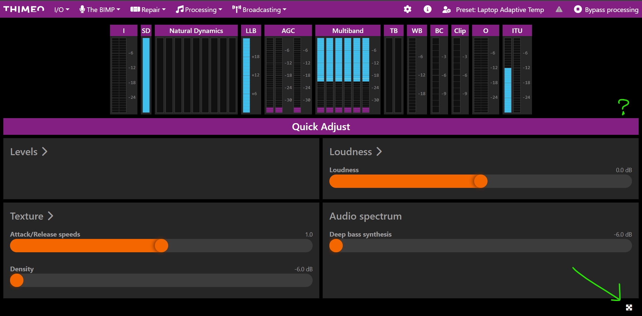The width and height of the screenshot is (642, 316).
Task: Click the Density slider handle
Action: click(x=17, y=280)
